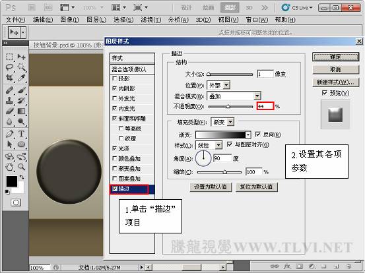The height and width of the screenshot is (273, 365).
Task: Select the Dodge tool
Action: click(21, 121)
